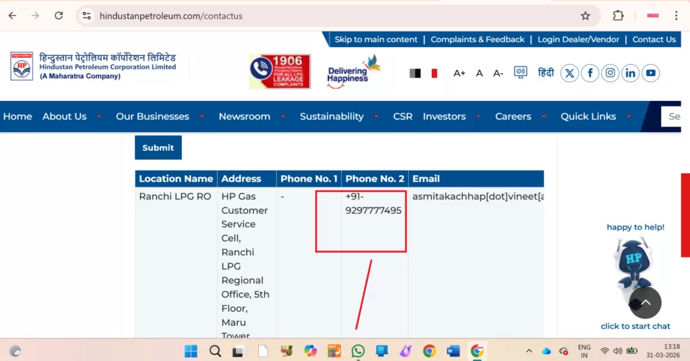690x361 pixels.
Task: Switch to black and white contrast theme
Action: pyautogui.click(x=415, y=73)
